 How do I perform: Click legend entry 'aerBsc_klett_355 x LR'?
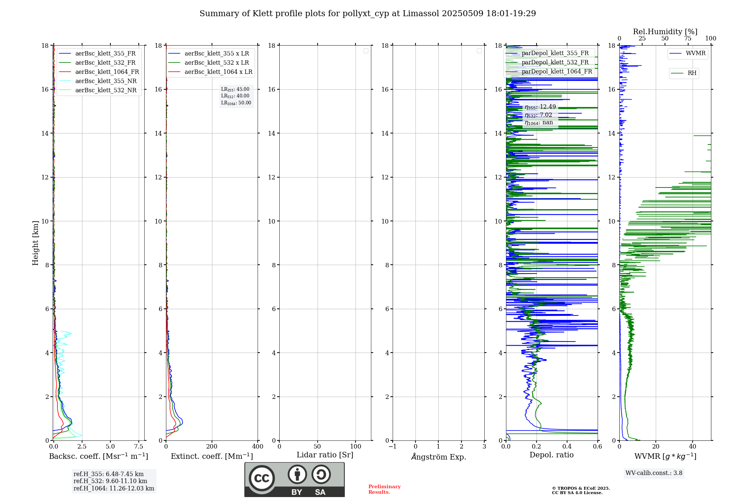pos(209,54)
